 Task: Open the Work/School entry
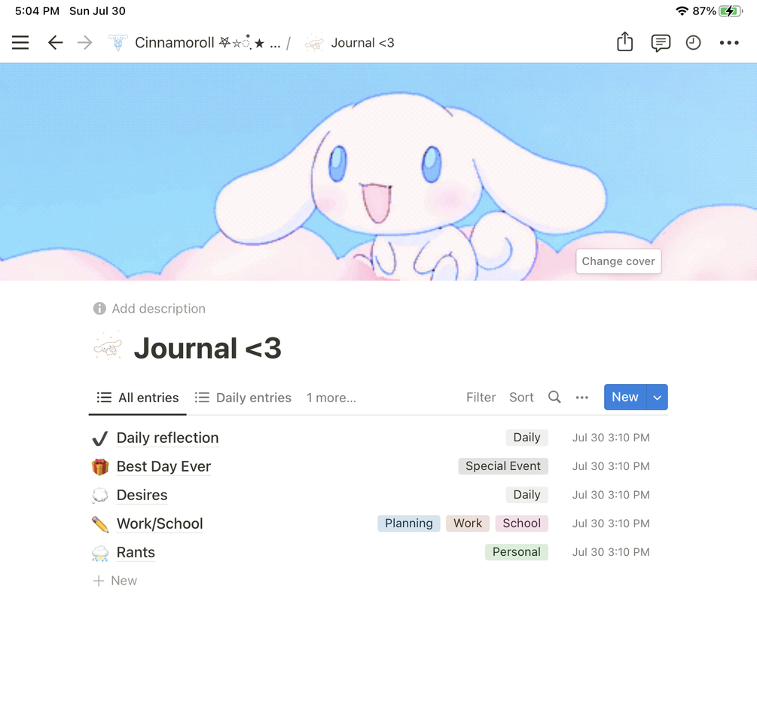(160, 524)
